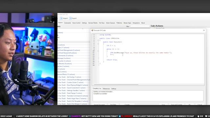Image resolution: width=210 pixels, height=118 pixels.
Task: Open the Servers/Clients tab
Action: point(93,23)
